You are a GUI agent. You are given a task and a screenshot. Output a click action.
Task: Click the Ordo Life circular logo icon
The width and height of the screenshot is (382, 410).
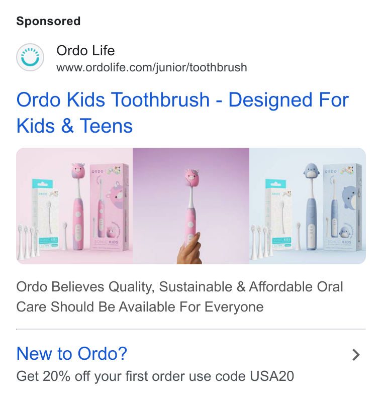tap(30, 57)
